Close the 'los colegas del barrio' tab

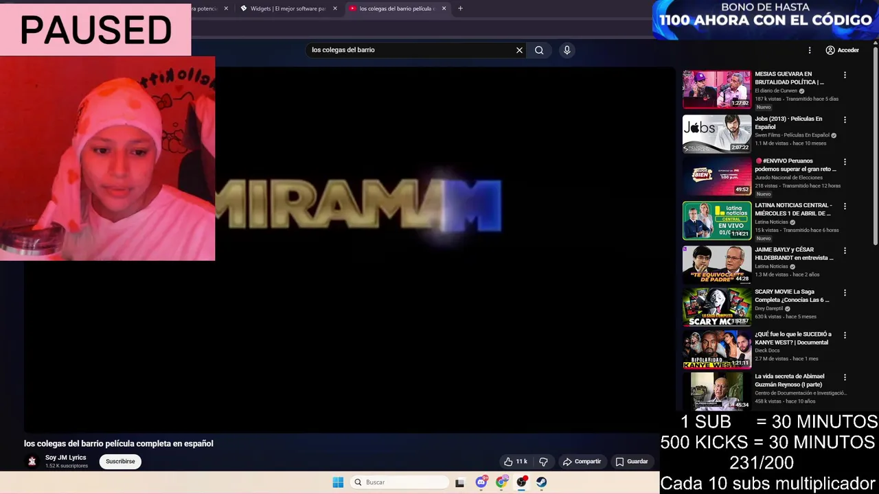pyautogui.click(x=444, y=8)
